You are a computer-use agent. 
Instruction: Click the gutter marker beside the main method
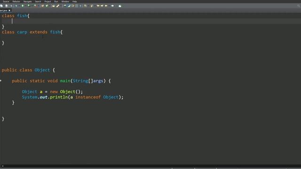[1, 81]
